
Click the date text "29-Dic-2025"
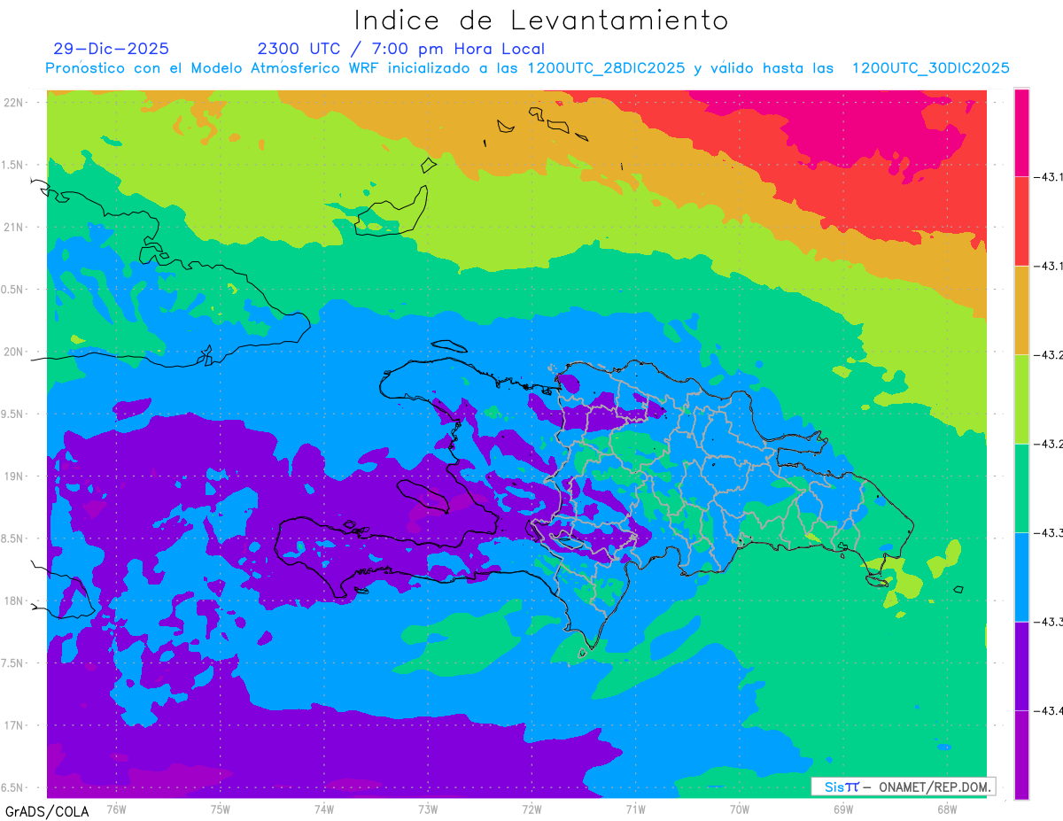point(111,49)
